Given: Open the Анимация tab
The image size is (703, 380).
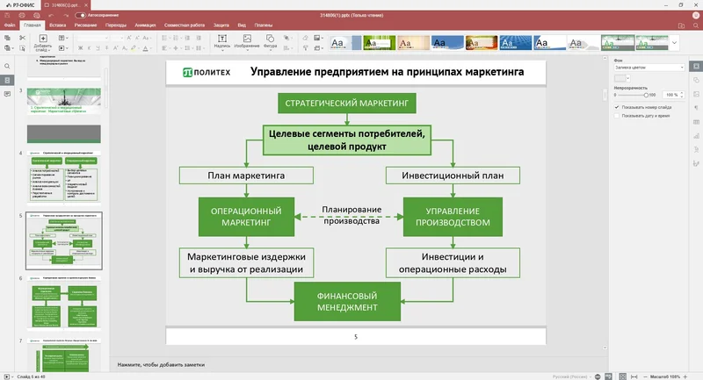Looking at the screenshot, I should 145,25.
